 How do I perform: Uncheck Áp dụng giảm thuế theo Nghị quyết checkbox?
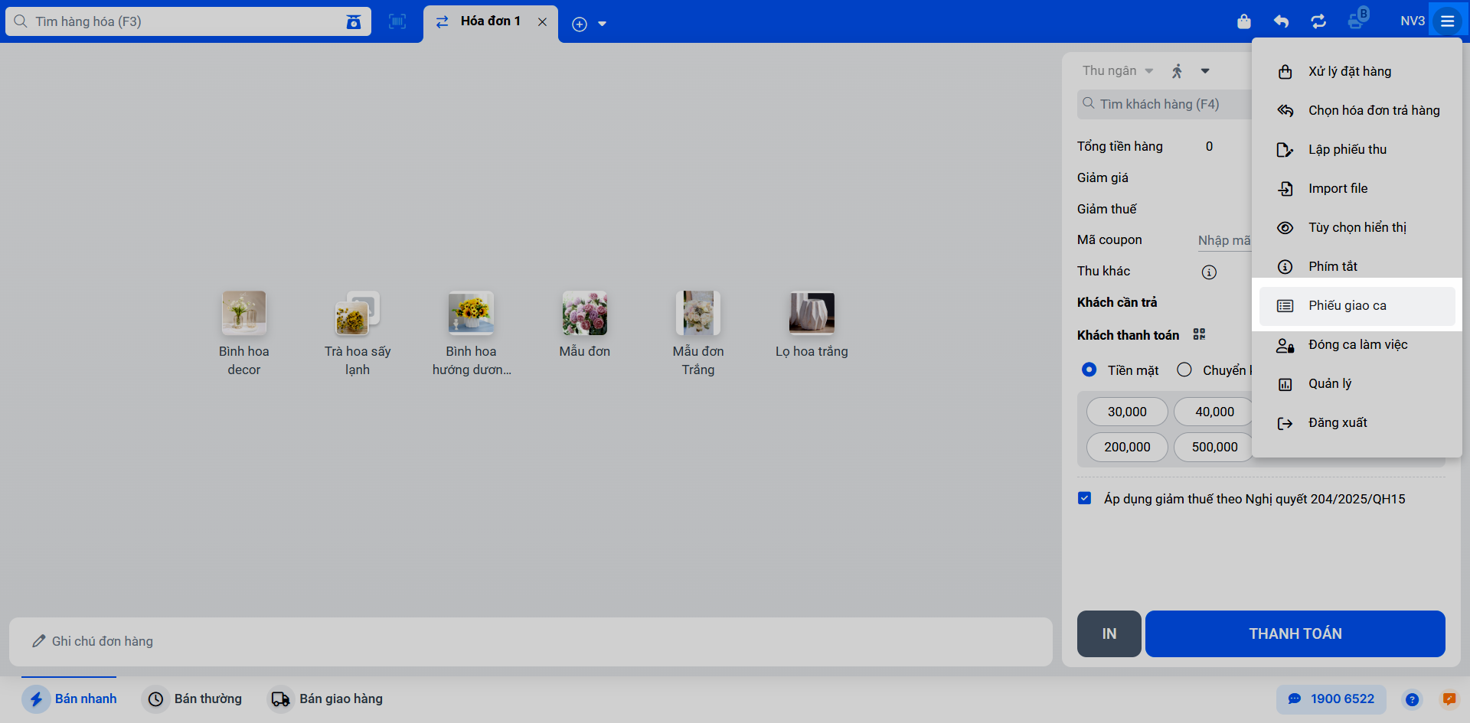coord(1084,498)
